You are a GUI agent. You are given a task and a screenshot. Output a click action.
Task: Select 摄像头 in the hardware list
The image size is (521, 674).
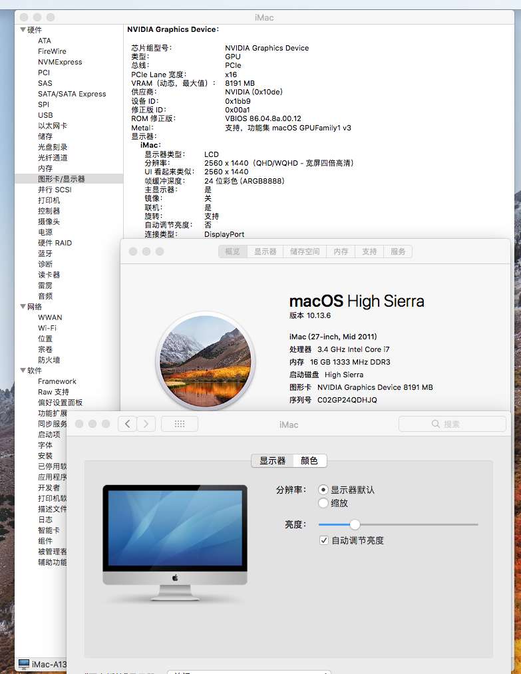(x=49, y=222)
